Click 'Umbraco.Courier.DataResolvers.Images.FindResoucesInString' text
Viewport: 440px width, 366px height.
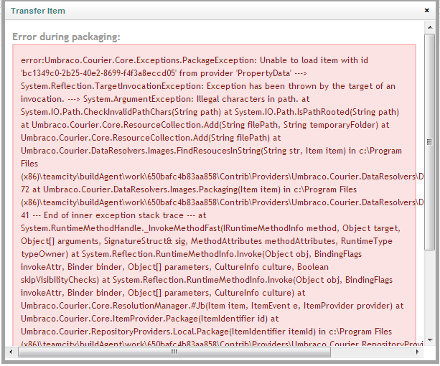point(141,151)
